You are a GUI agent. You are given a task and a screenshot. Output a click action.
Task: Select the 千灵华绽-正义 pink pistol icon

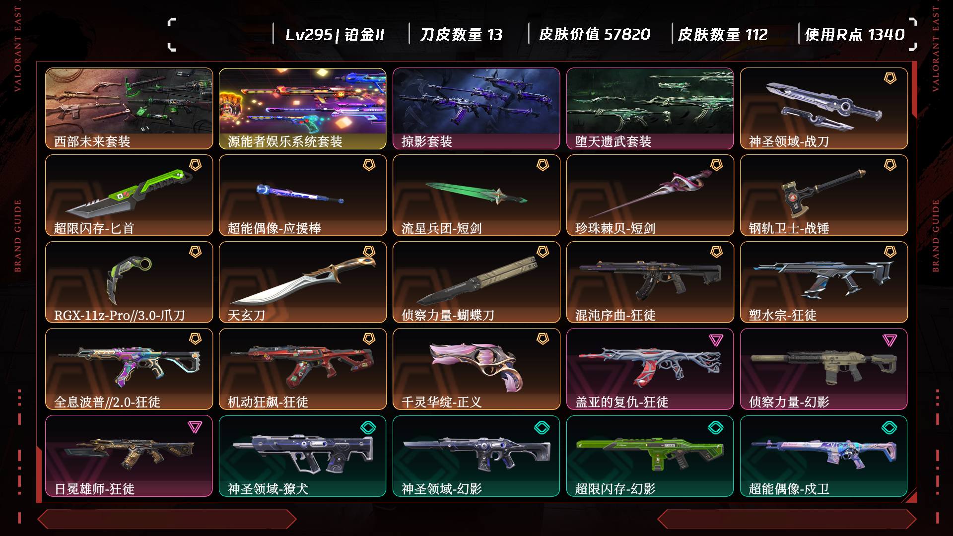pyautogui.click(x=476, y=366)
